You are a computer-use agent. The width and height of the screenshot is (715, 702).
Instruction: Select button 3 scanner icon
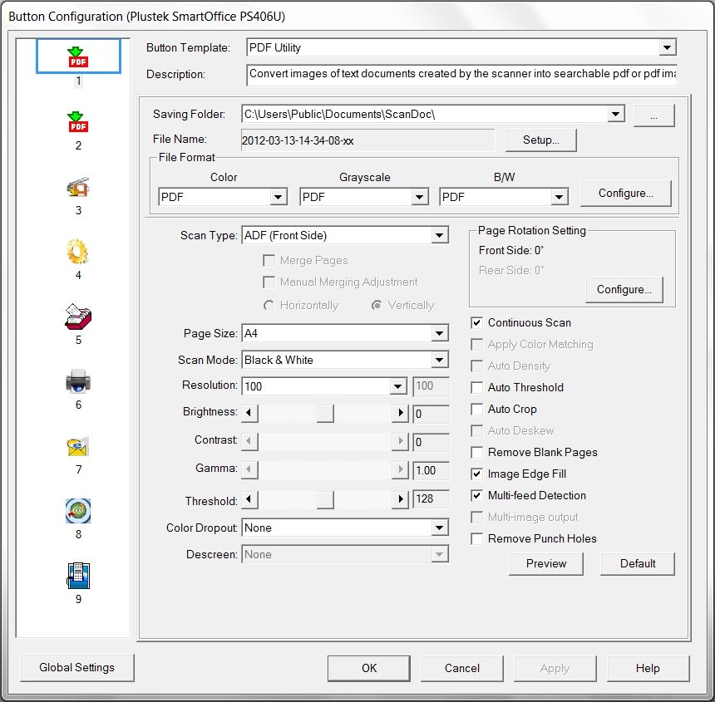78,187
